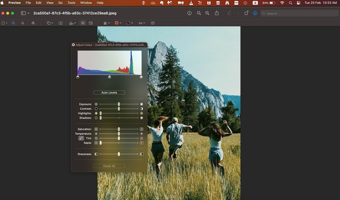Click the Tint slider knob
Screen dimensions: 340x200
tap(119, 138)
